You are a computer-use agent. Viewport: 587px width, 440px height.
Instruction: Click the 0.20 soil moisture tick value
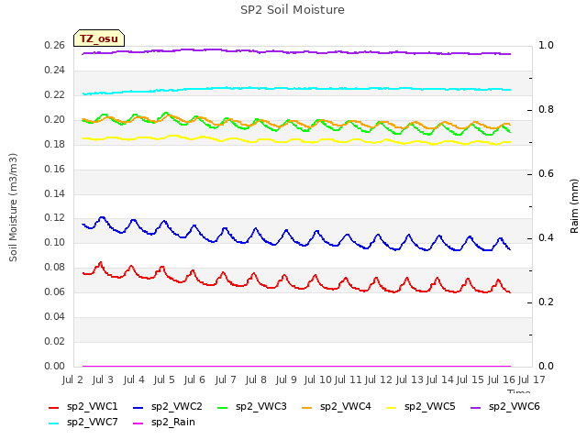click(55, 120)
